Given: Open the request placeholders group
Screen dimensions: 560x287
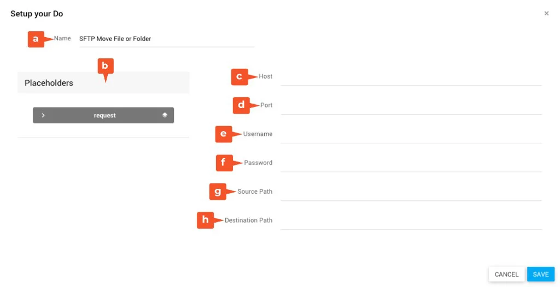Looking at the screenshot, I should coord(104,115).
